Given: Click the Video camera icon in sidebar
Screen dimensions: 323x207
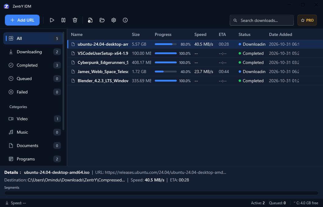Looking at the screenshot, I should [x=11, y=119].
